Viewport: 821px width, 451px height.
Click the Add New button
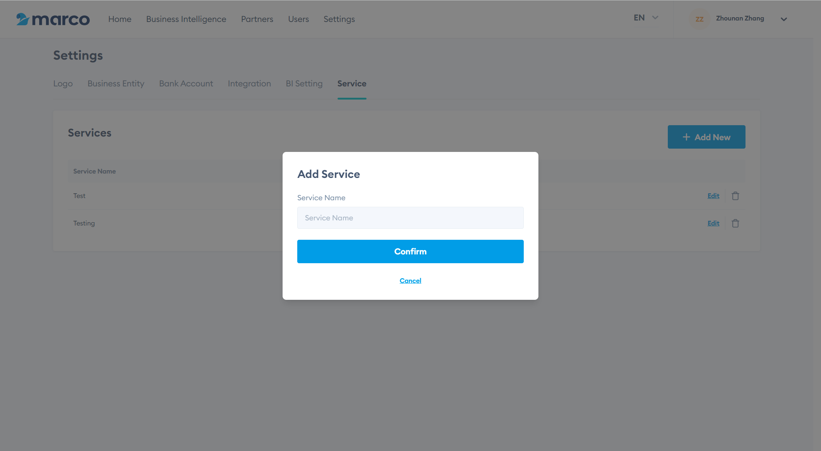tap(706, 137)
